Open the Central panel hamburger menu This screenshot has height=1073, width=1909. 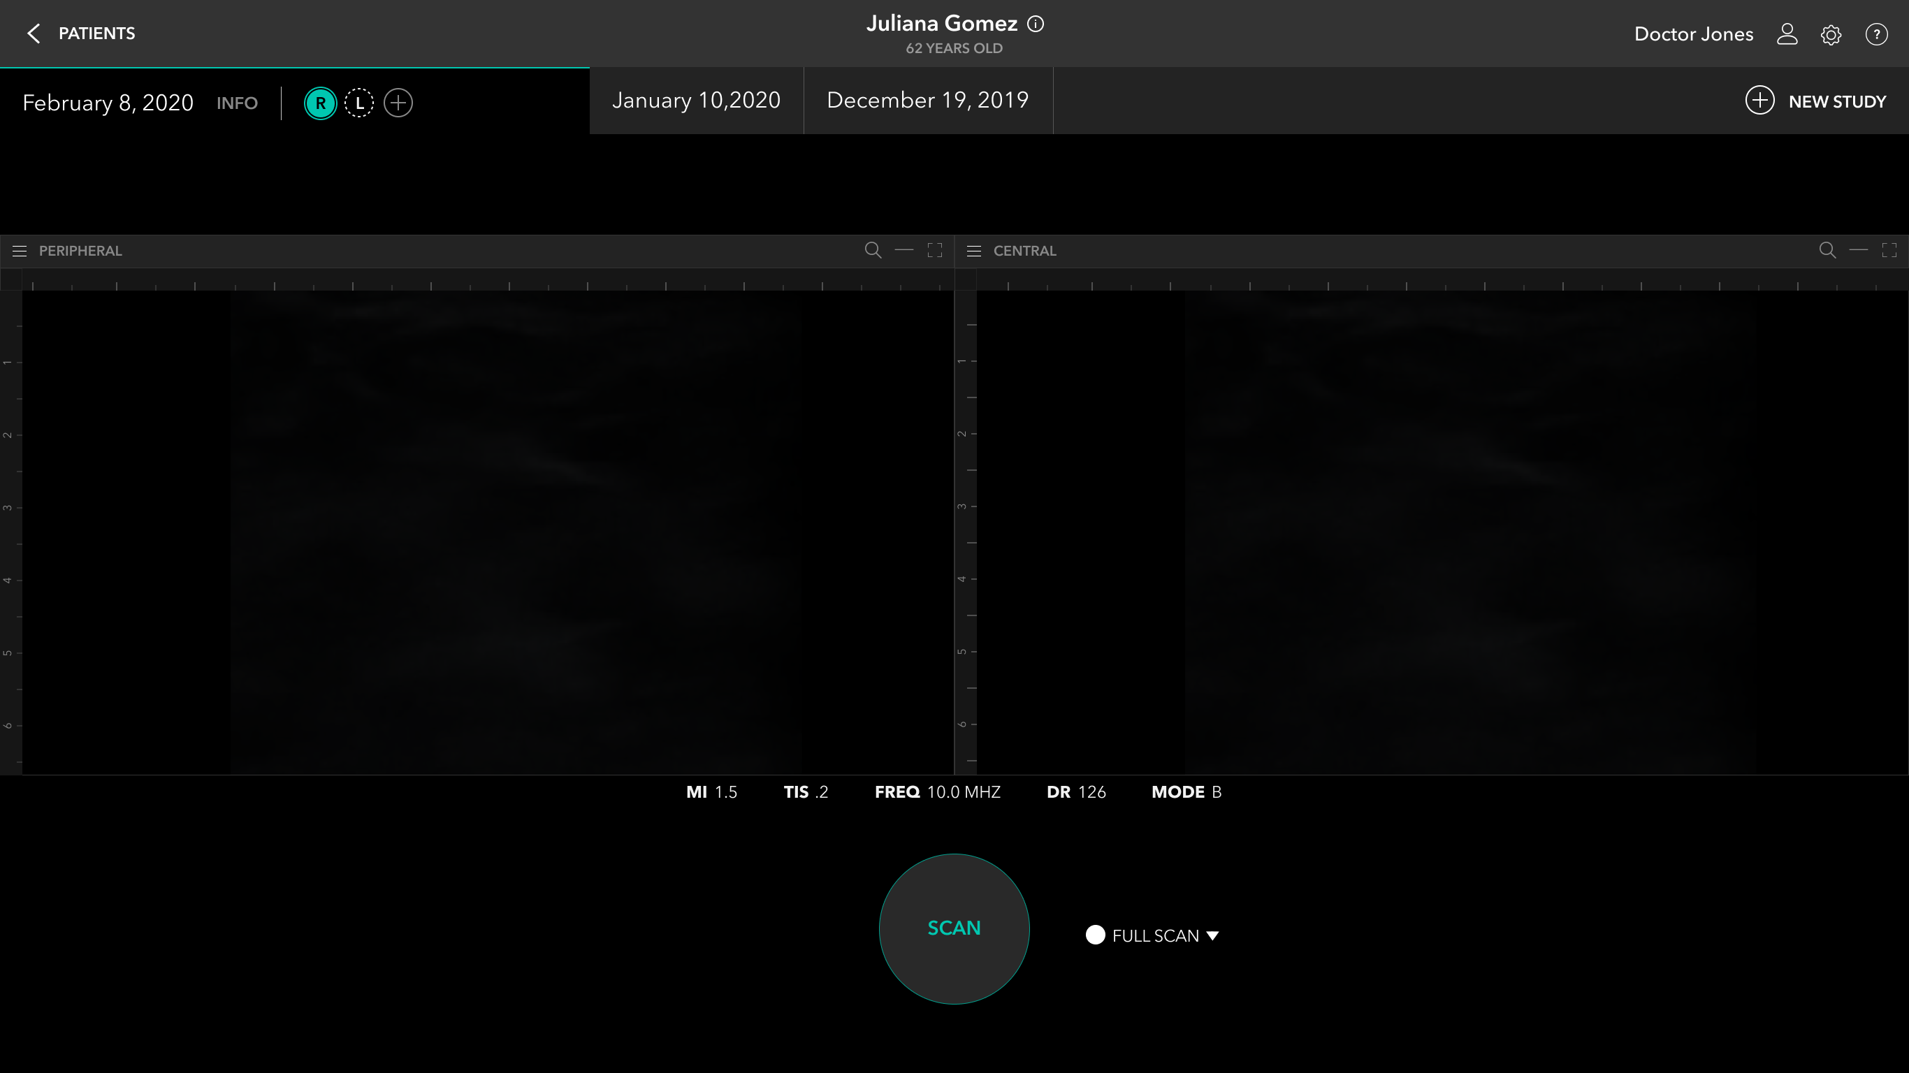click(974, 251)
